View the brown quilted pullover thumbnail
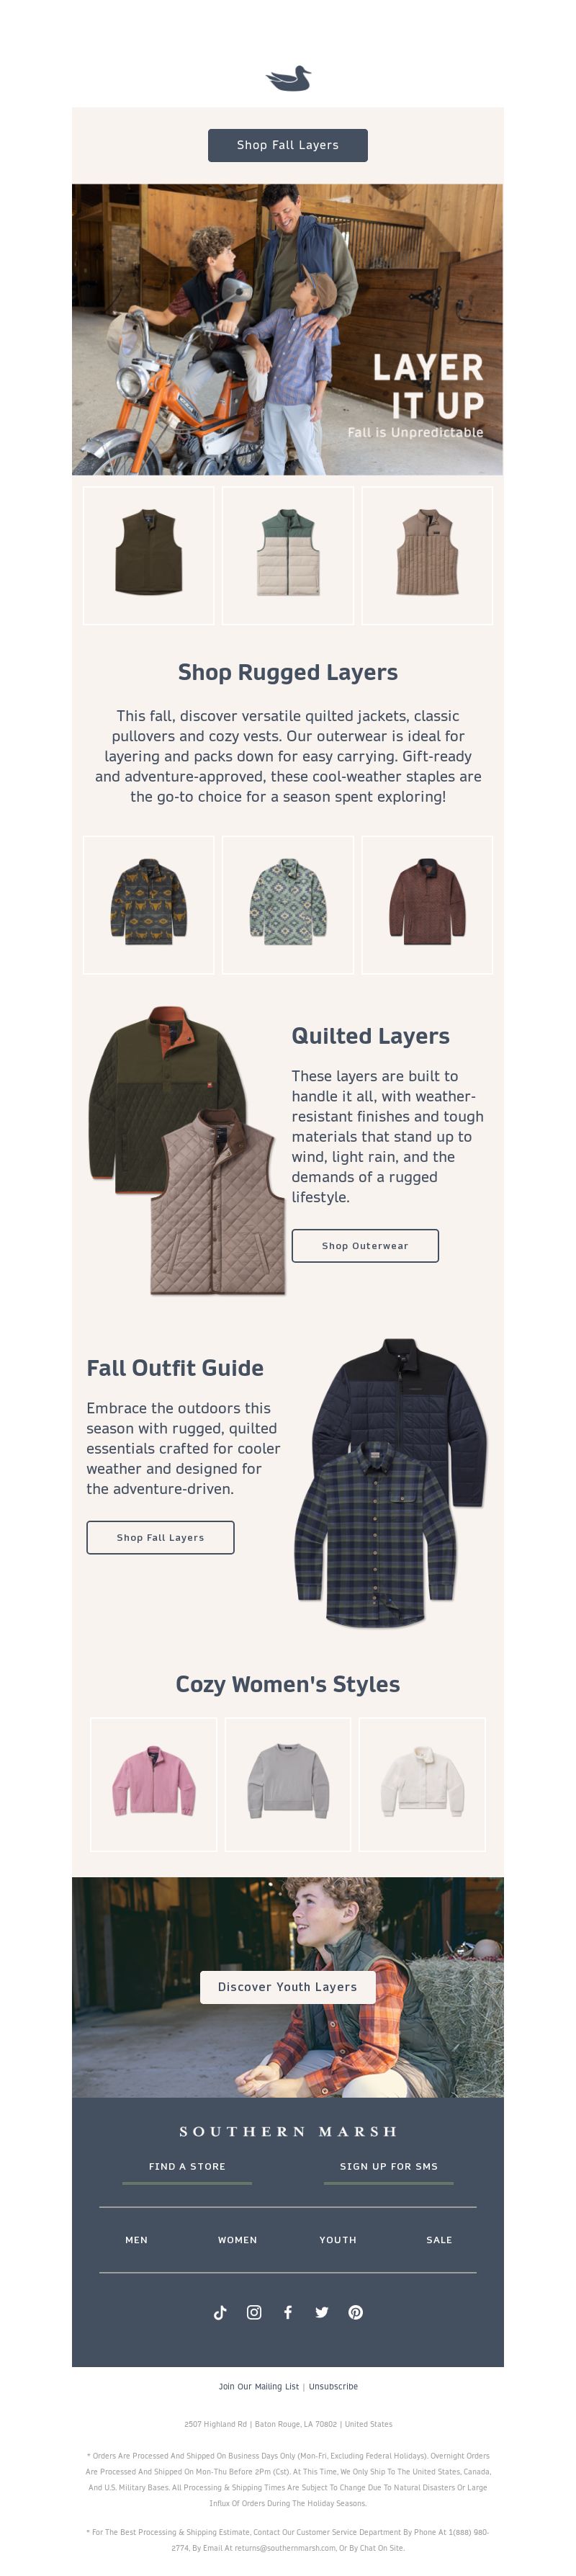This screenshot has width=576, height=2576. coord(427,904)
